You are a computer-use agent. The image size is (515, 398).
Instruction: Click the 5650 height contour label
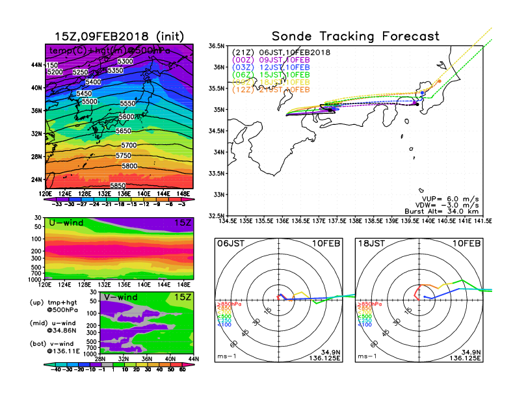(124, 131)
